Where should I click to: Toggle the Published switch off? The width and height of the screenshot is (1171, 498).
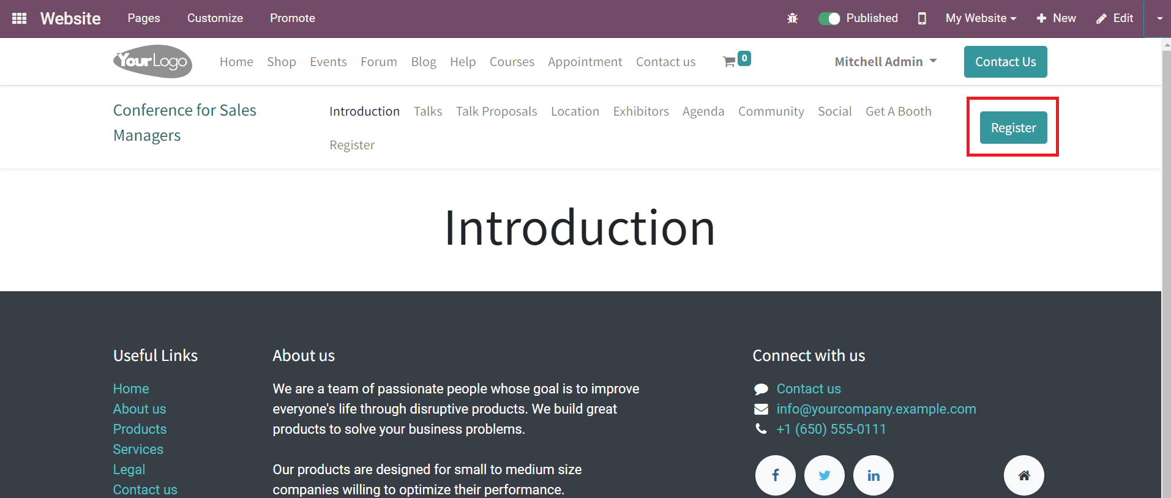click(x=829, y=18)
